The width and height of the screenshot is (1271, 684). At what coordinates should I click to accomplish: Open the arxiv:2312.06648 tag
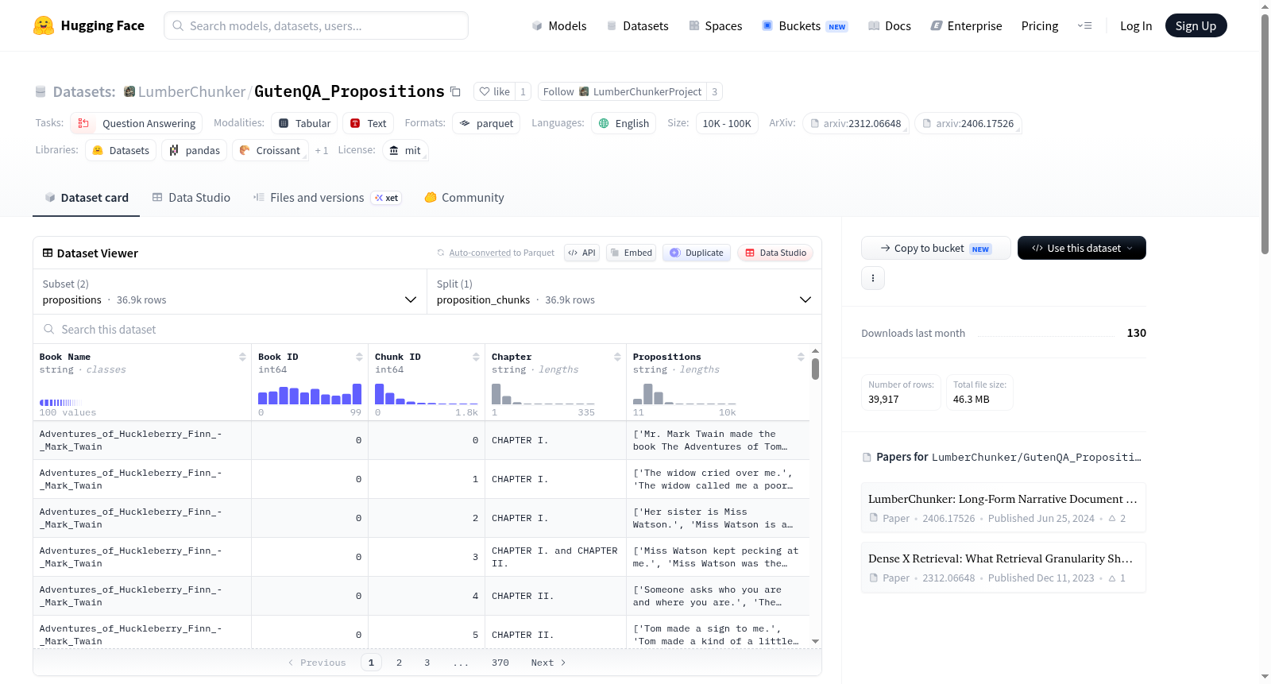tap(856, 123)
